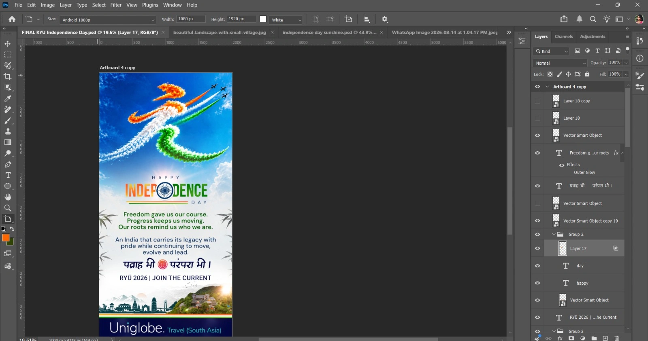648x341 pixels.
Task: Create a new layer with plus icon
Action: coord(605,338)
